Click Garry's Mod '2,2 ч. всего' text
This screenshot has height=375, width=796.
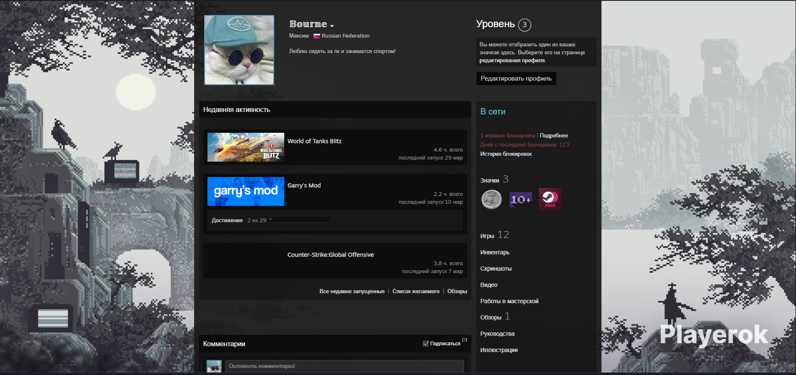pyautogui.click(x=448, y=194)
